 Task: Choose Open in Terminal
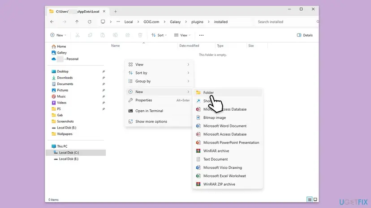[x=159, y=111]
